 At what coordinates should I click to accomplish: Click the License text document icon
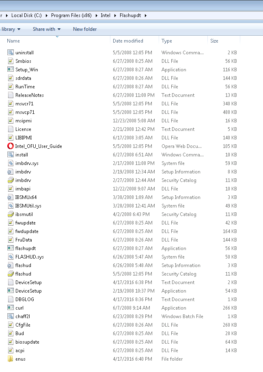(11, 129)
